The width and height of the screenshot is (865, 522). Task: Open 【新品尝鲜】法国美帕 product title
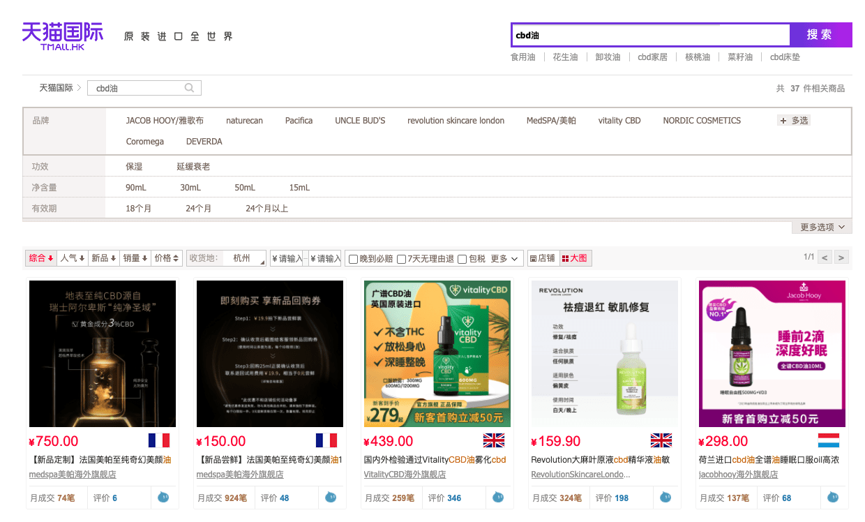coord(269,460)
